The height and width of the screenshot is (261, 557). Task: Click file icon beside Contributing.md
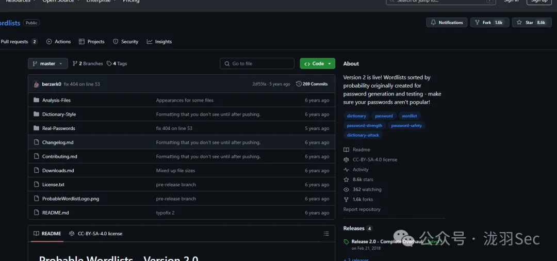pos(36,156)
